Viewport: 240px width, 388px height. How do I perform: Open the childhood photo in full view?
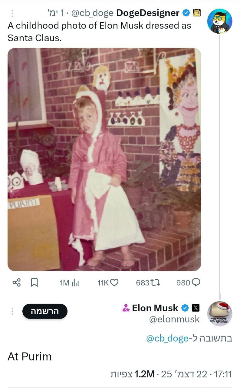coord(104,159)
